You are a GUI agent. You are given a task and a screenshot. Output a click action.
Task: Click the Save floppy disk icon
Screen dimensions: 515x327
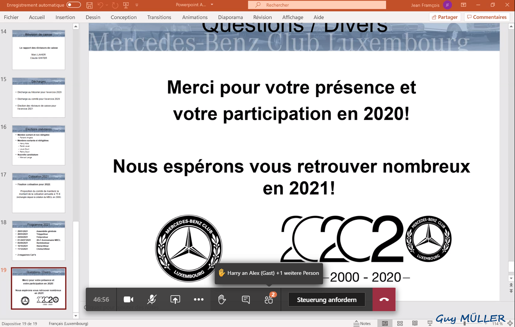click(x=90, y=5)
